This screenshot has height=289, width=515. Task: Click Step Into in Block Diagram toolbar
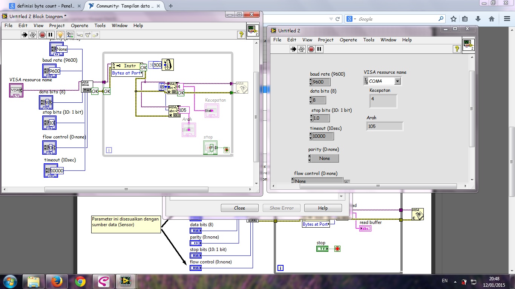click(x=80, y=35)
